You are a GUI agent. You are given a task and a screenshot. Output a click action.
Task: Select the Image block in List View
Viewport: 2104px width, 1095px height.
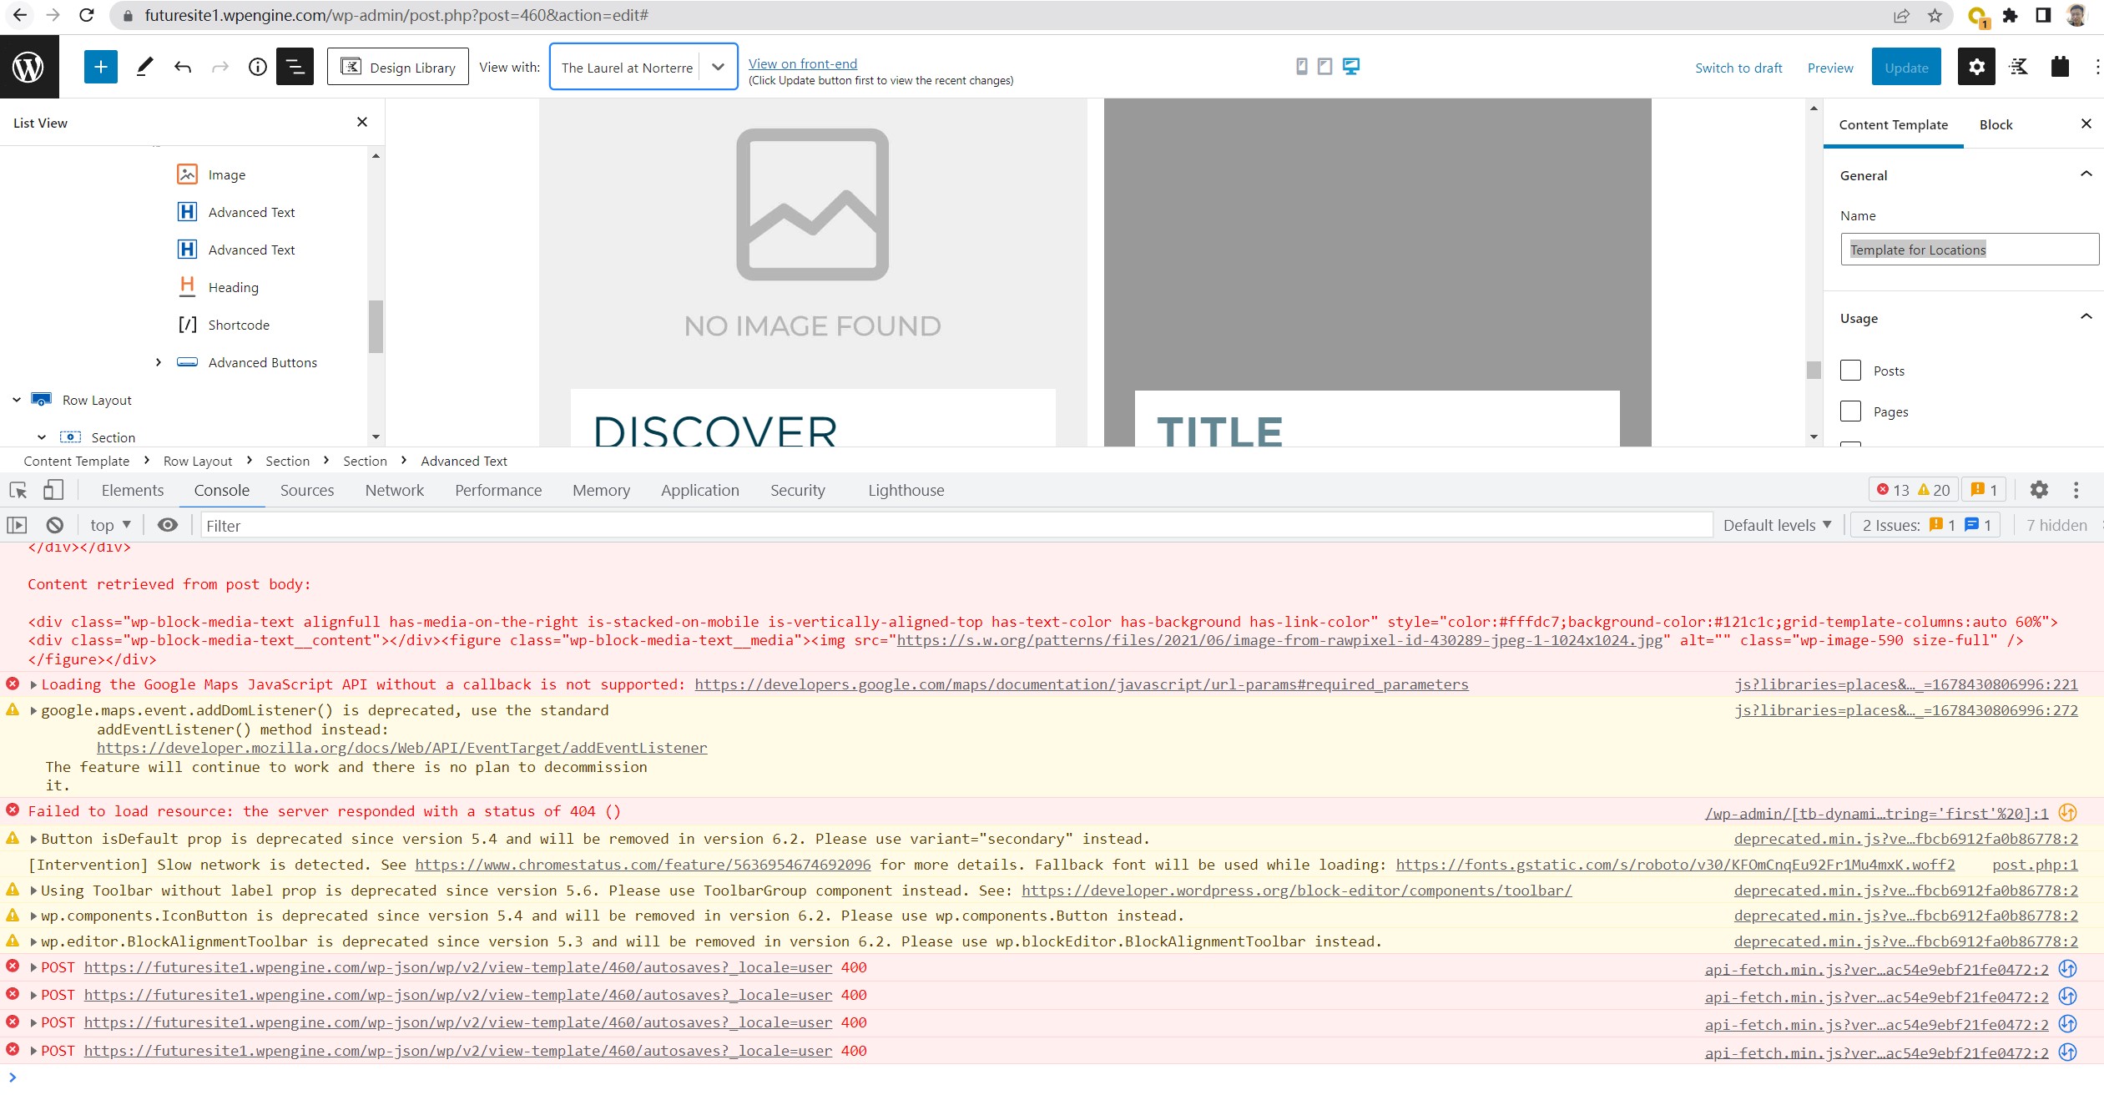[x=226, y=174]
